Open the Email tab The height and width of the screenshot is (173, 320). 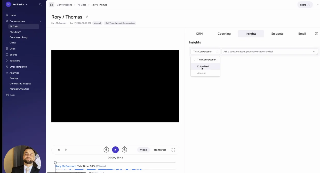pos(302,34)
